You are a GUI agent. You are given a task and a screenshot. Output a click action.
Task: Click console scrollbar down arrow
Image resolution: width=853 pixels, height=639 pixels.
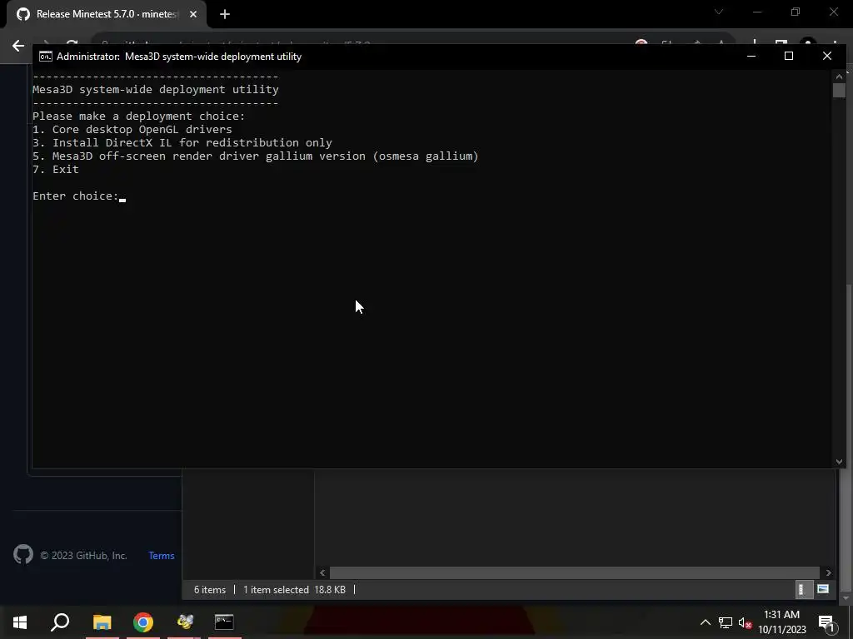pyautogui.click(x=839, y=461)
